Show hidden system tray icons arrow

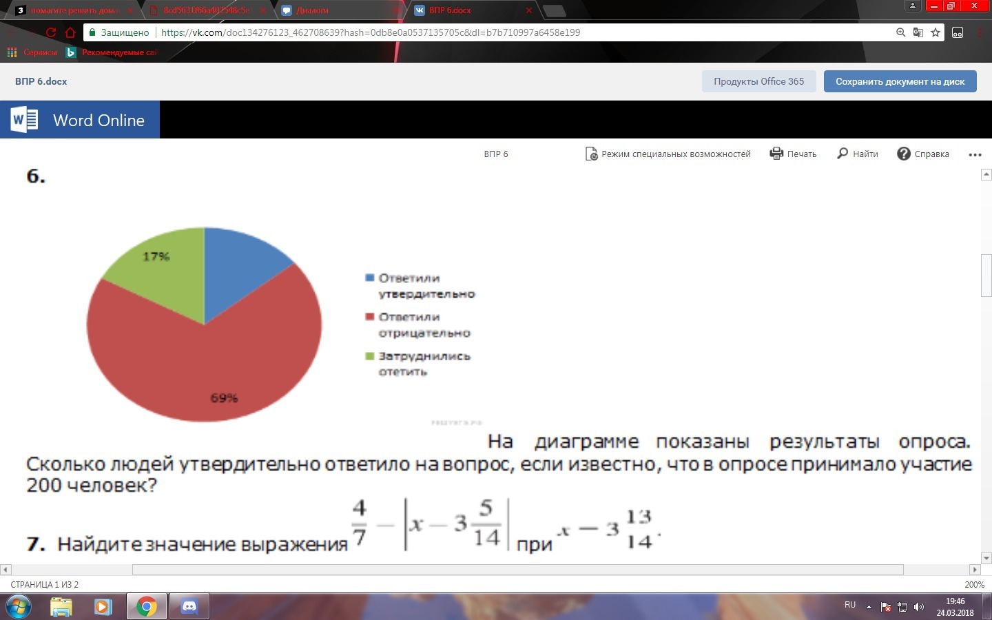pos(869,607)
